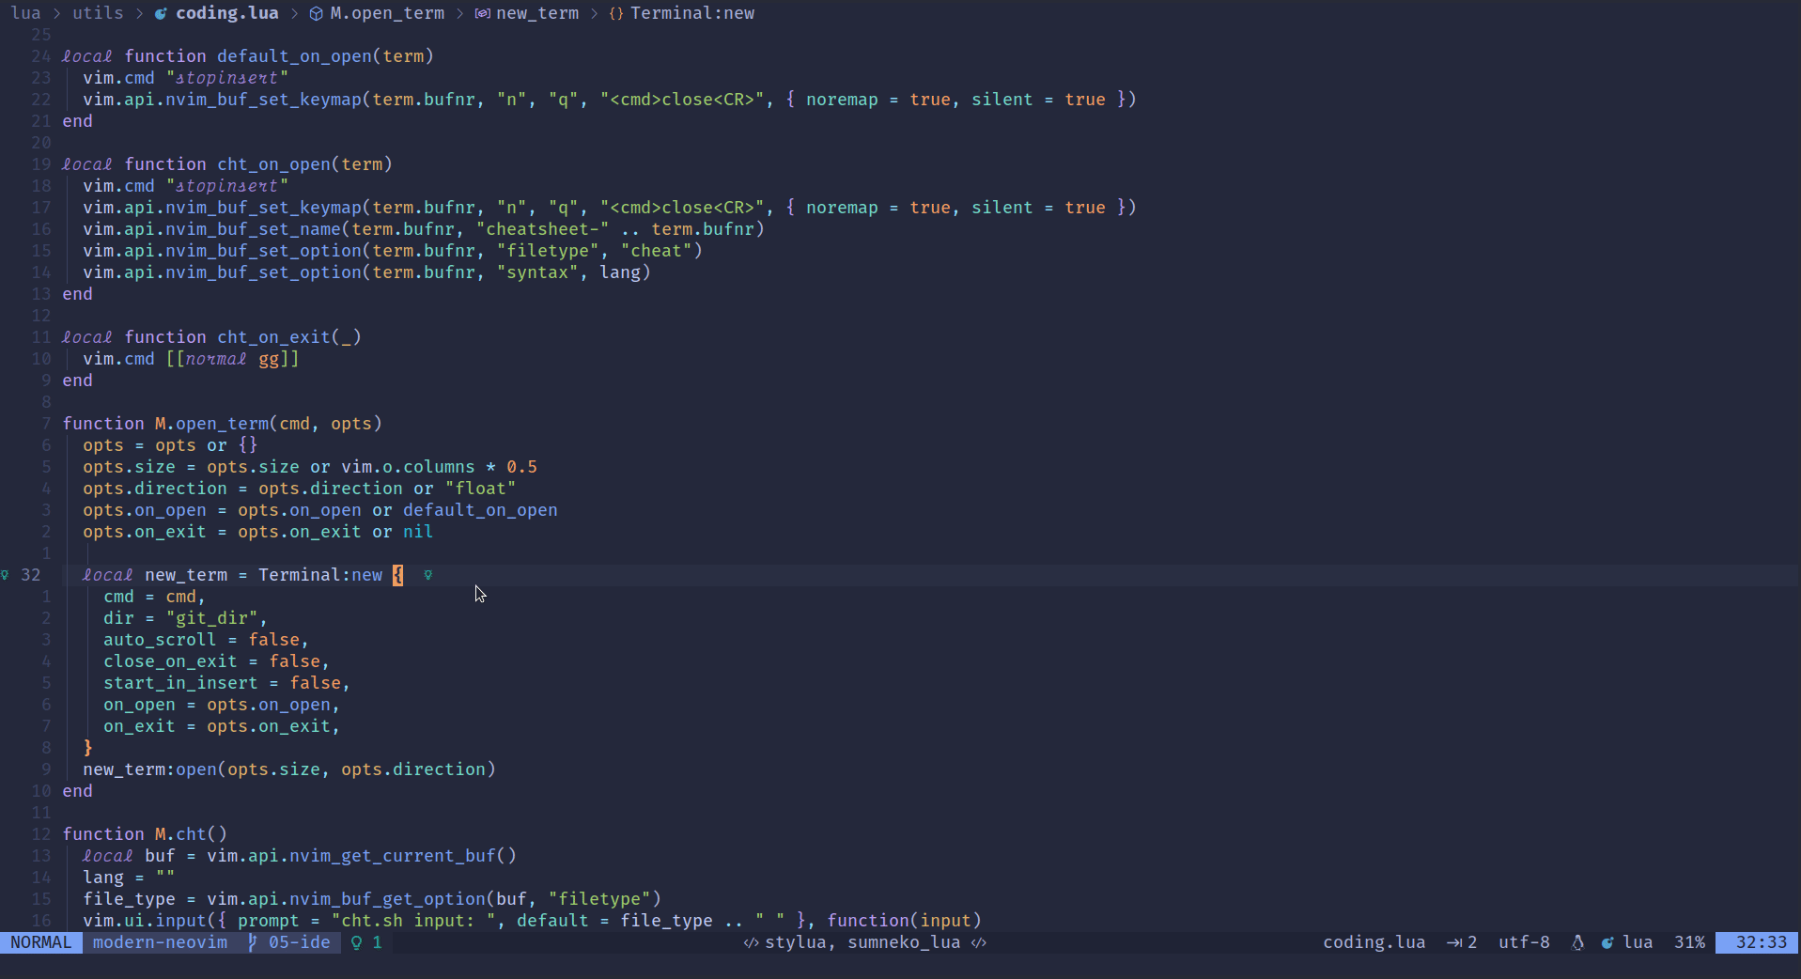This screenshot has height=979, width=1801.
Task: Click cht_on_exit in the function definition
Action: (273, 337)
